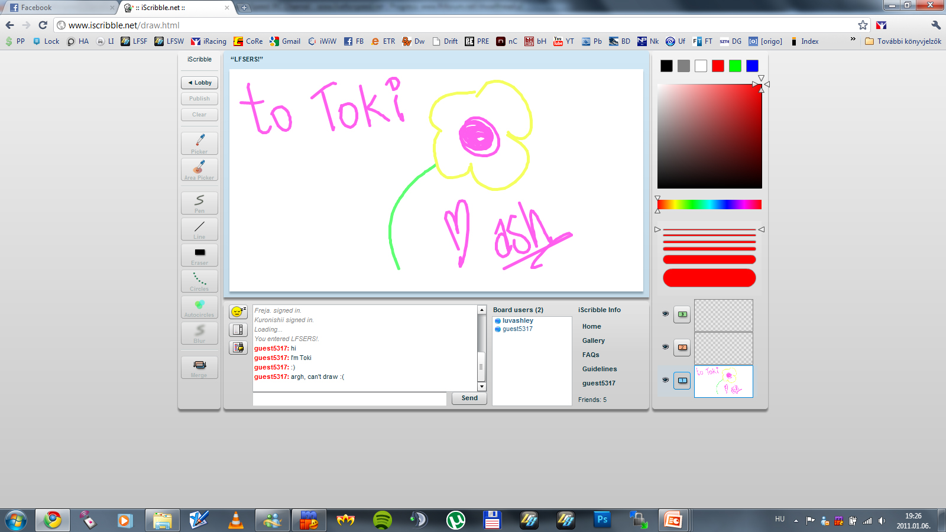Viewport: 946px width, 532px height.
Task: Expand the bookmarks overflow chevron
Action: (853, 40)
